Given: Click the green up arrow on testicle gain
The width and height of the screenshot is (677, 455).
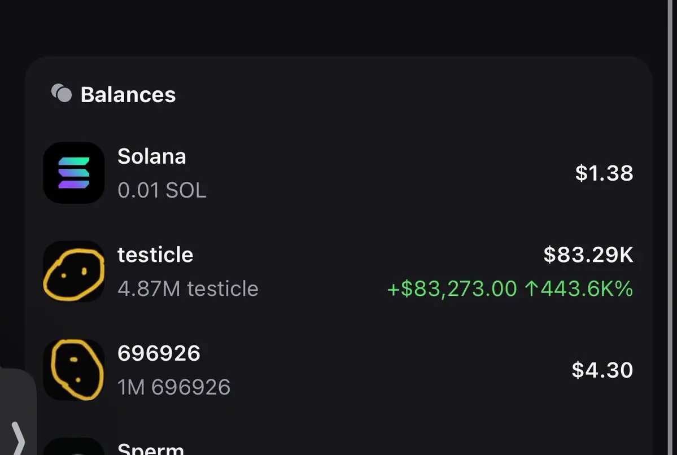Looking at the screenshot, I should tap(530, 289).
